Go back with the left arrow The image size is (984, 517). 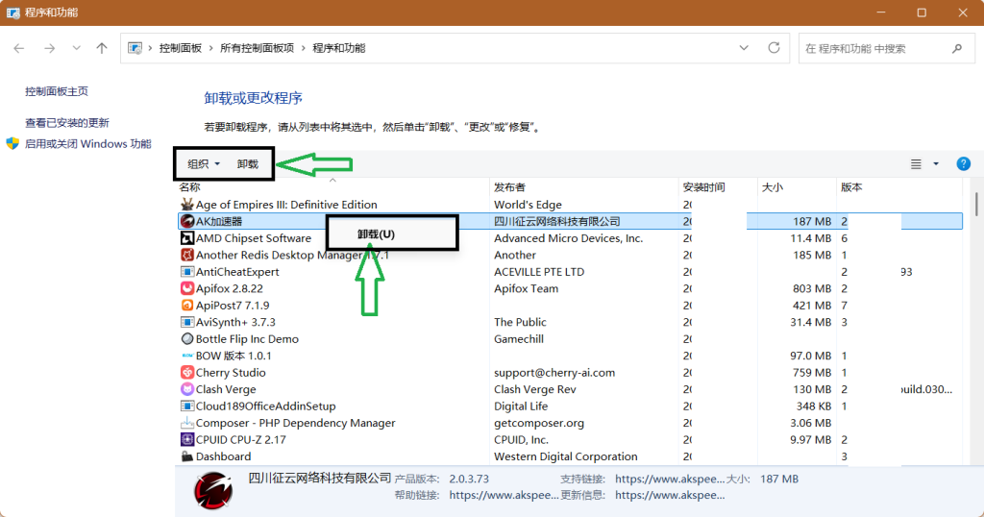pyautogui.click(x=19, y=48)
